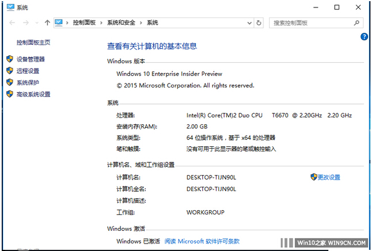Click the 处理器: label
Screen dimensions: 371x251
coord(126,115)
